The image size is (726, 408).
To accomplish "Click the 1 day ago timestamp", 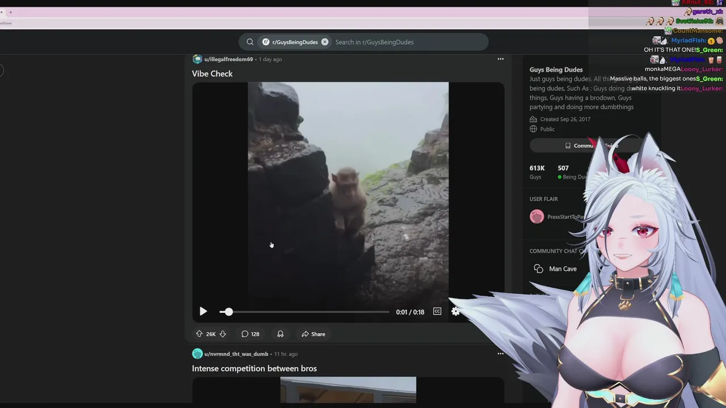I will tap(271, 59).
